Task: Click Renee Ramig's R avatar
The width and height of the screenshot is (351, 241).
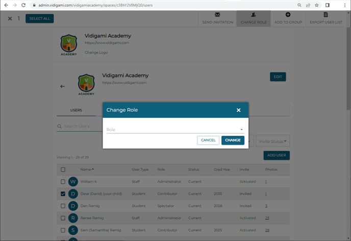Action: click(73, 218)
